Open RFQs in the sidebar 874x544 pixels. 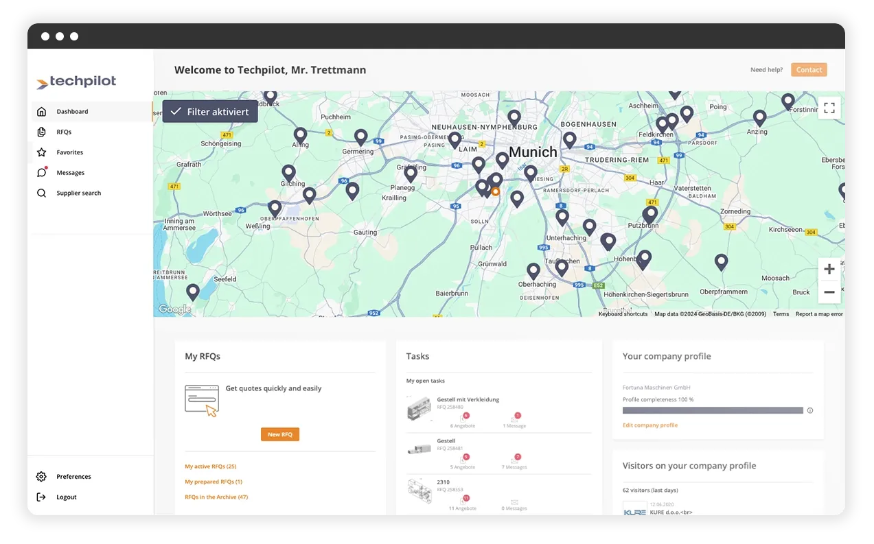(x=92, y=132)
